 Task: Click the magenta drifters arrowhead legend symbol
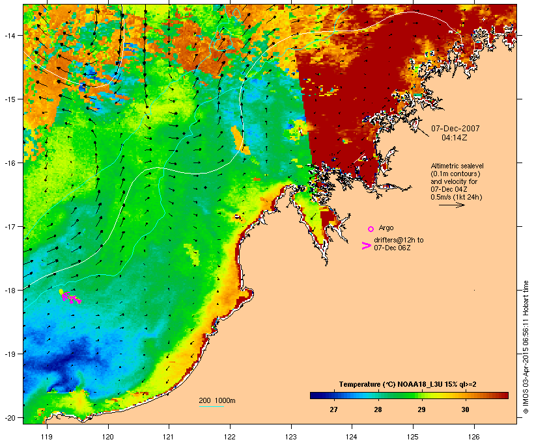(x=366, y=246)
